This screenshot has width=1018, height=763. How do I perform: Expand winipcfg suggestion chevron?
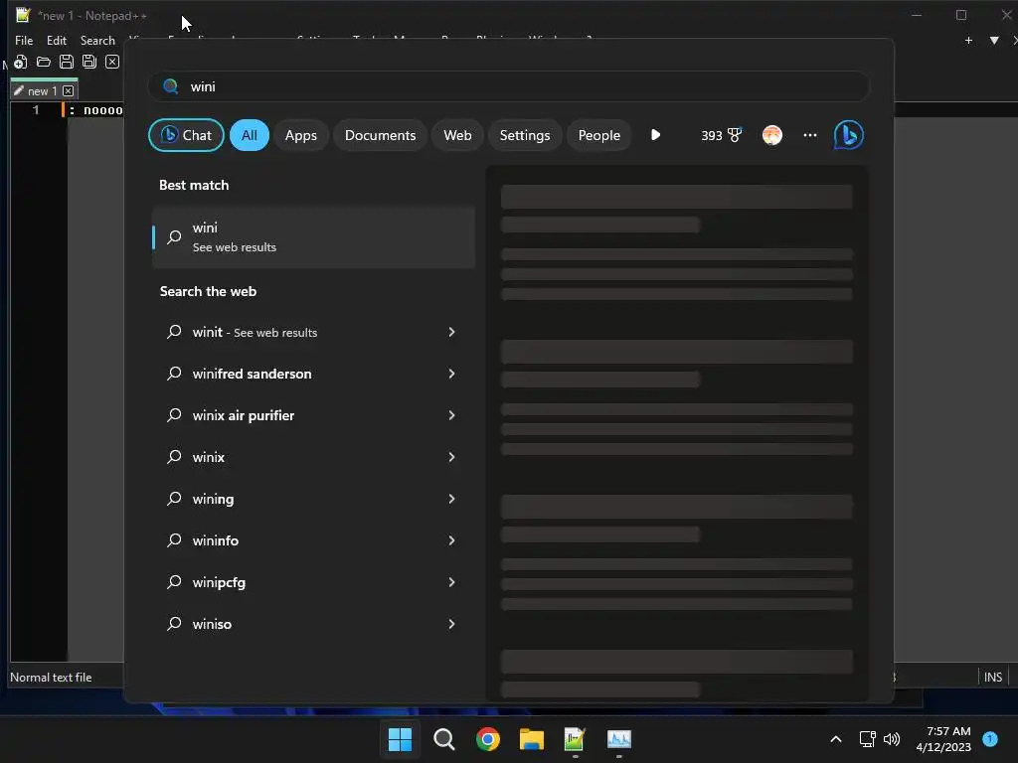452,582
